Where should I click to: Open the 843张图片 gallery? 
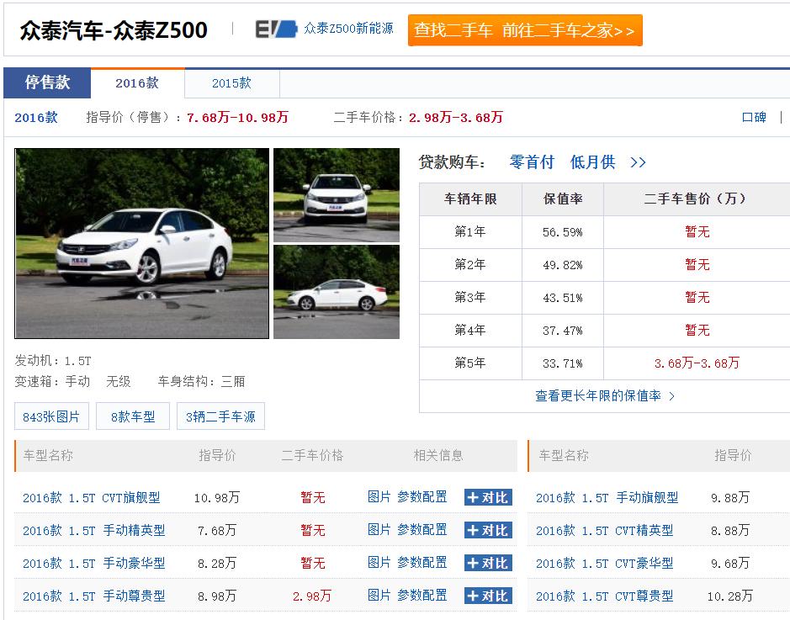point(51,416)
